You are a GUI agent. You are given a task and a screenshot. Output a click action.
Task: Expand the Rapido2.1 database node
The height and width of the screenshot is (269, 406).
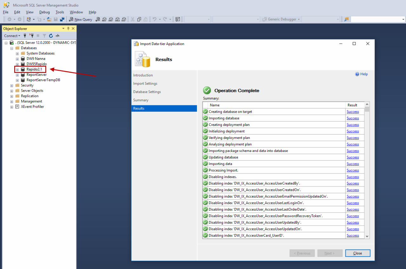pyautogui.click(x=17, y=69)
